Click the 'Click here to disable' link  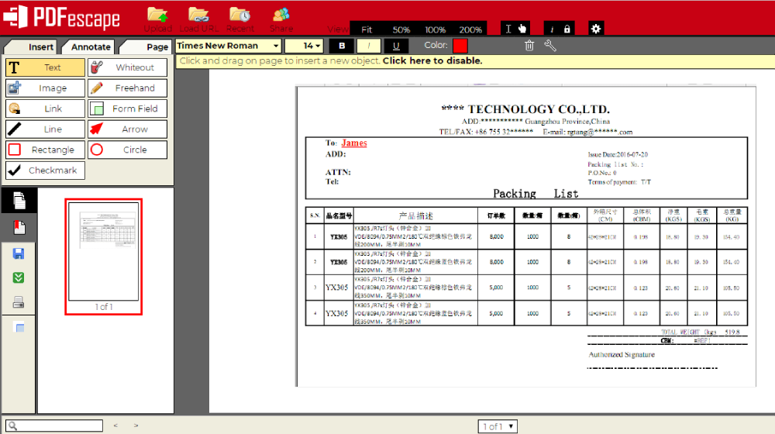point(432,60)
